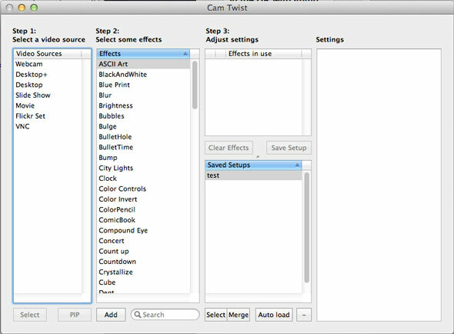This screenshot has width=454, height=334.
Task: Select the Desktop video source
Action: [x=48, y=85]
